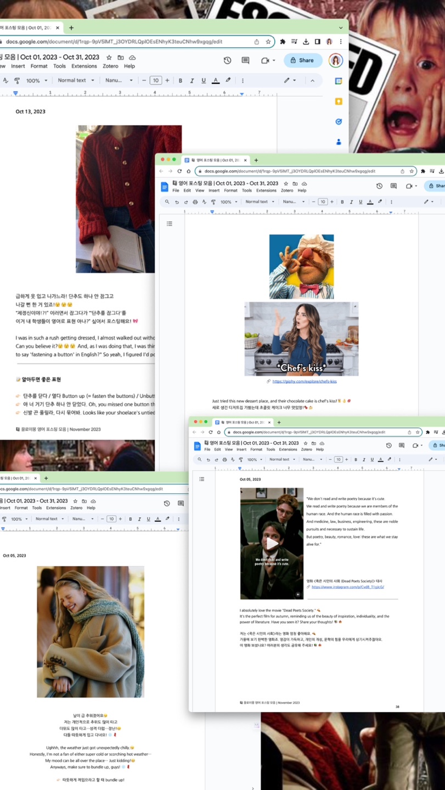Open the Zotero menu in the top window
445x790 pixels.
click(110, 66)
